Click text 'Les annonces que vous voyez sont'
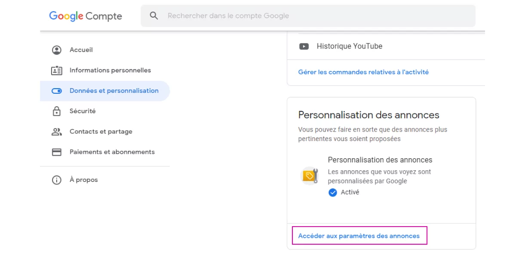 tap(379, 172)
